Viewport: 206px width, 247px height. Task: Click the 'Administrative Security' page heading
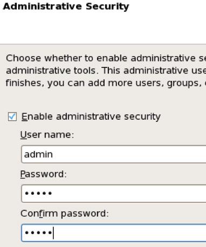(x=66, y=6)
